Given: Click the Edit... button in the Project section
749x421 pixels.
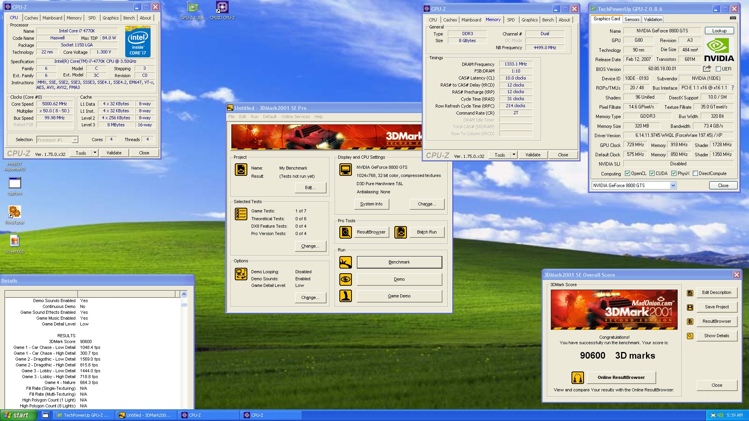Looking at the screenshot, I should coord(310,188).
